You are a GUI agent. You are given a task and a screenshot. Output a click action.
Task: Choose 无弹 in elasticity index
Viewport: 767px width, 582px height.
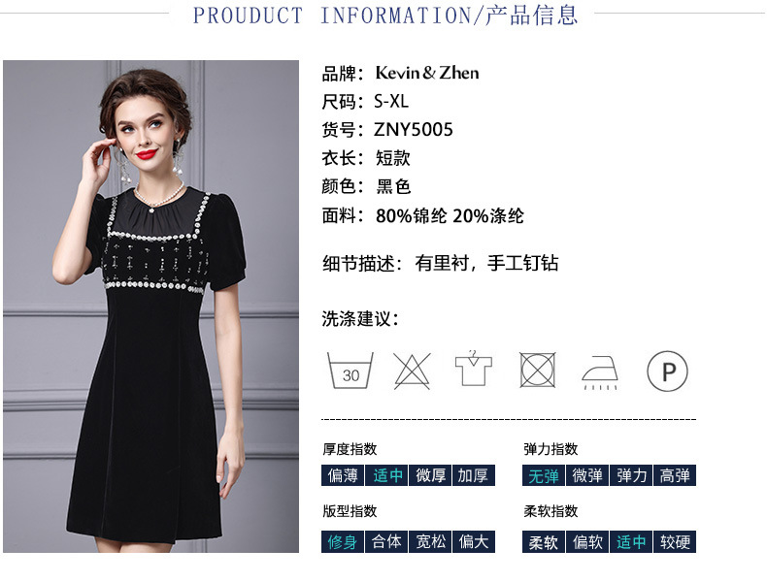coord(544,475)
